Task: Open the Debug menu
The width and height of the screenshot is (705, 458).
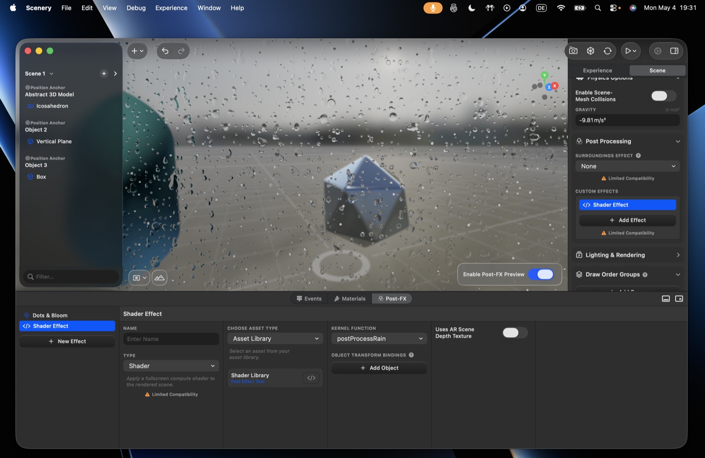Action: [136, 8]
